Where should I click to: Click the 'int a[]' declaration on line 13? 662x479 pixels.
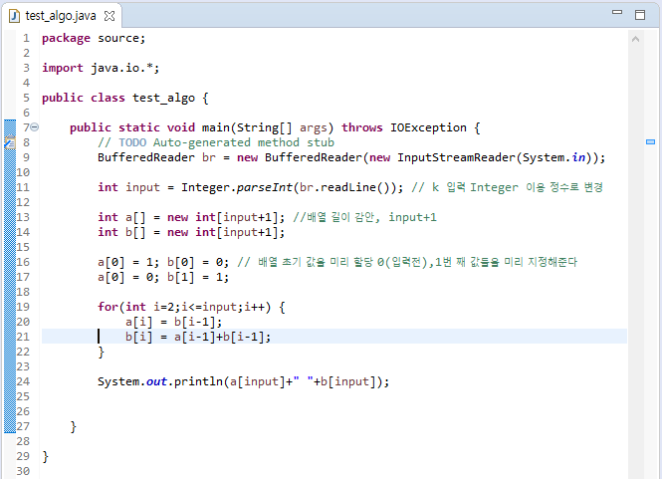(121, 217)
